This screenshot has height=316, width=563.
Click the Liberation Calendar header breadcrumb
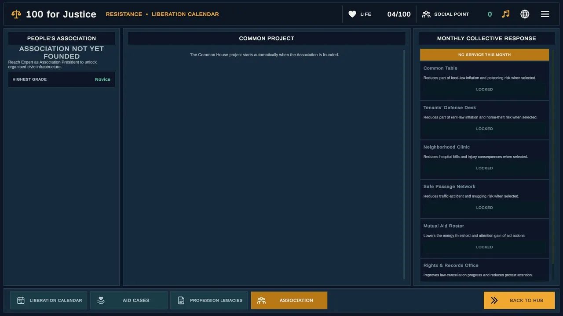185,14
